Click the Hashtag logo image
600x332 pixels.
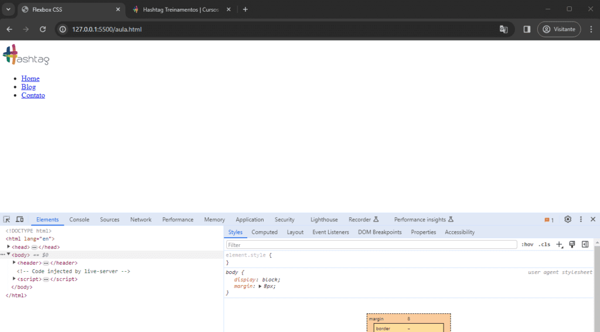click(x=26, y=54)
